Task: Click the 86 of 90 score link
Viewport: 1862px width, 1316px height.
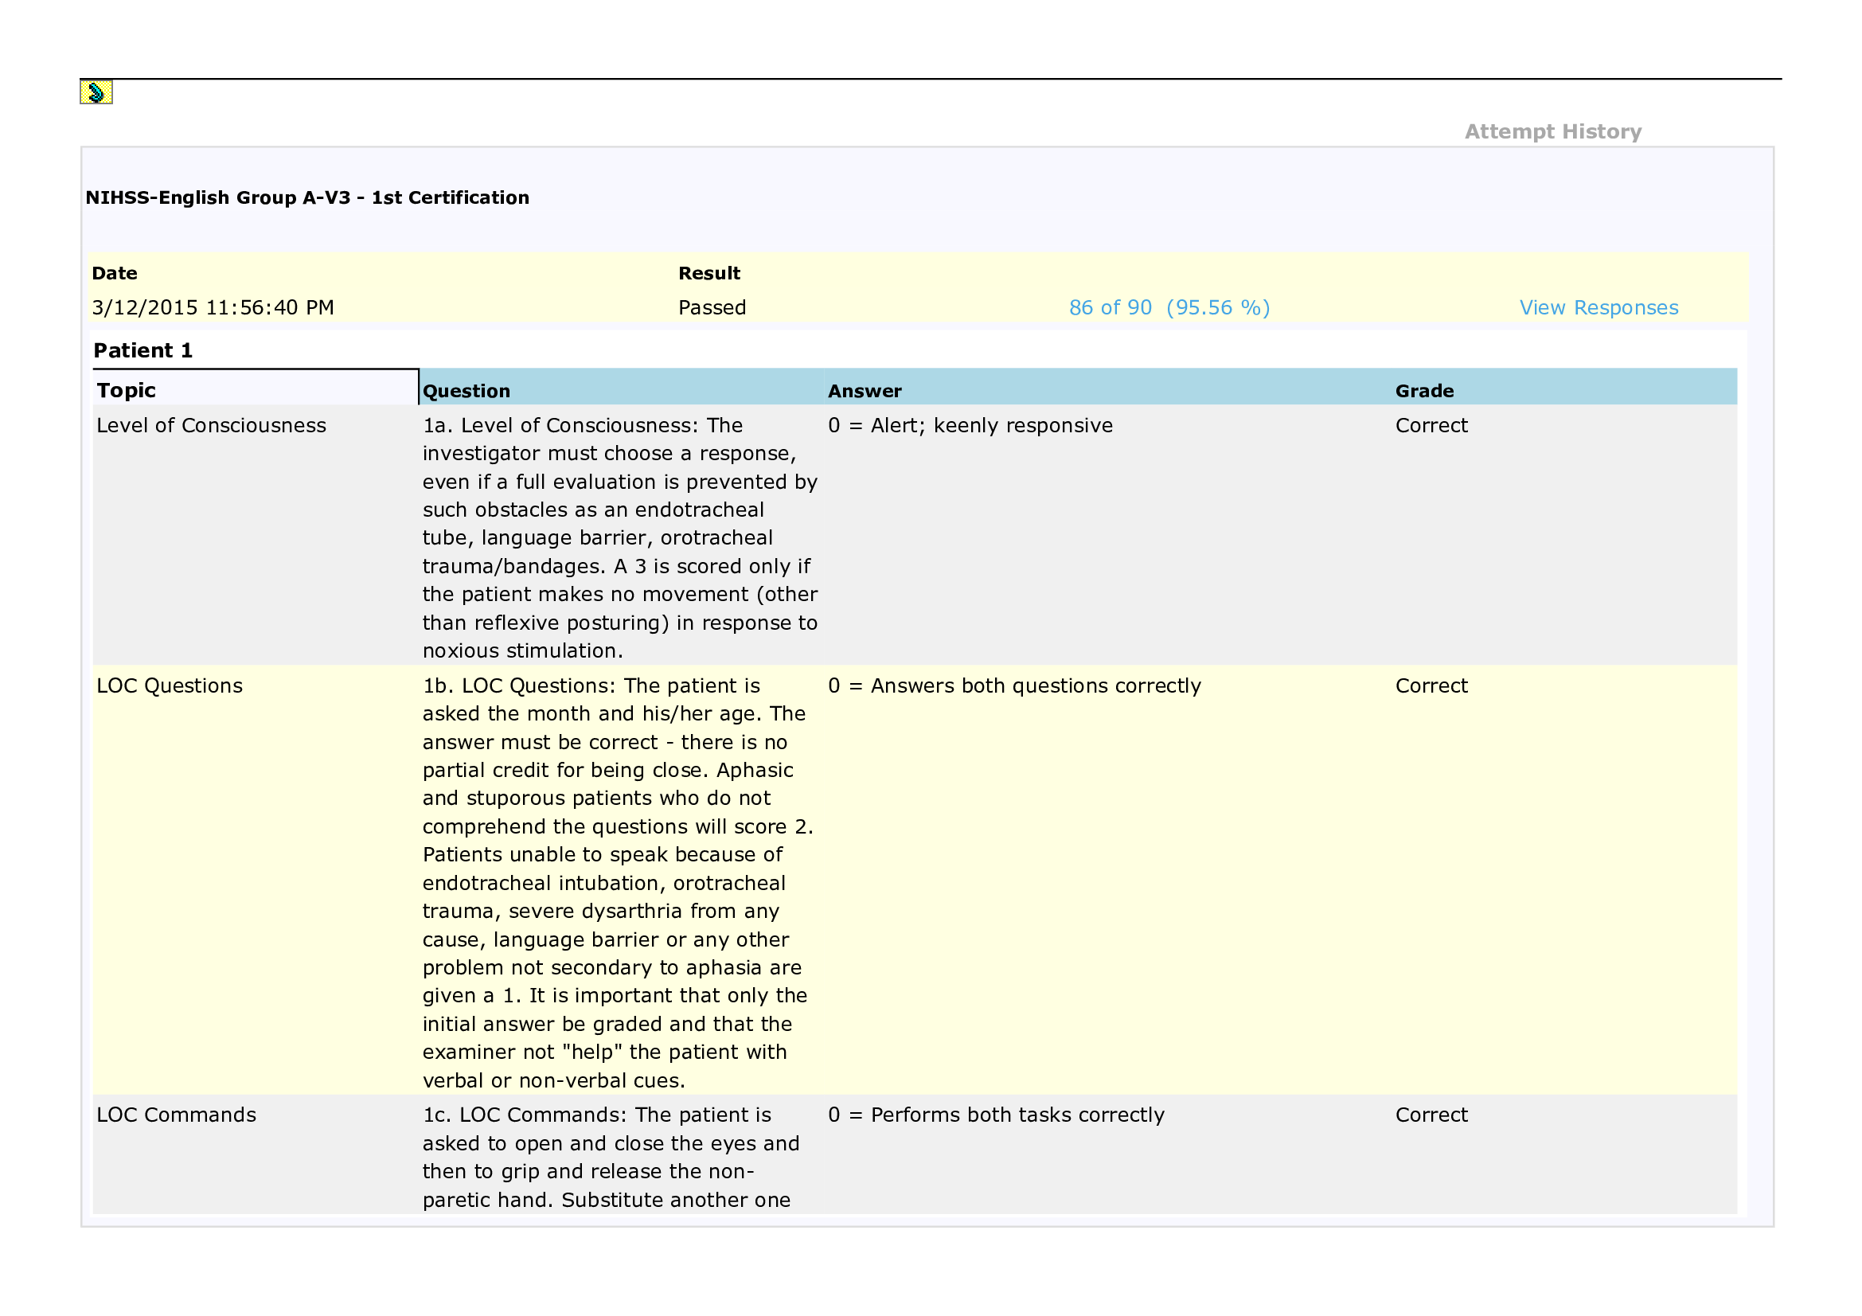Action: (1169, 307)
